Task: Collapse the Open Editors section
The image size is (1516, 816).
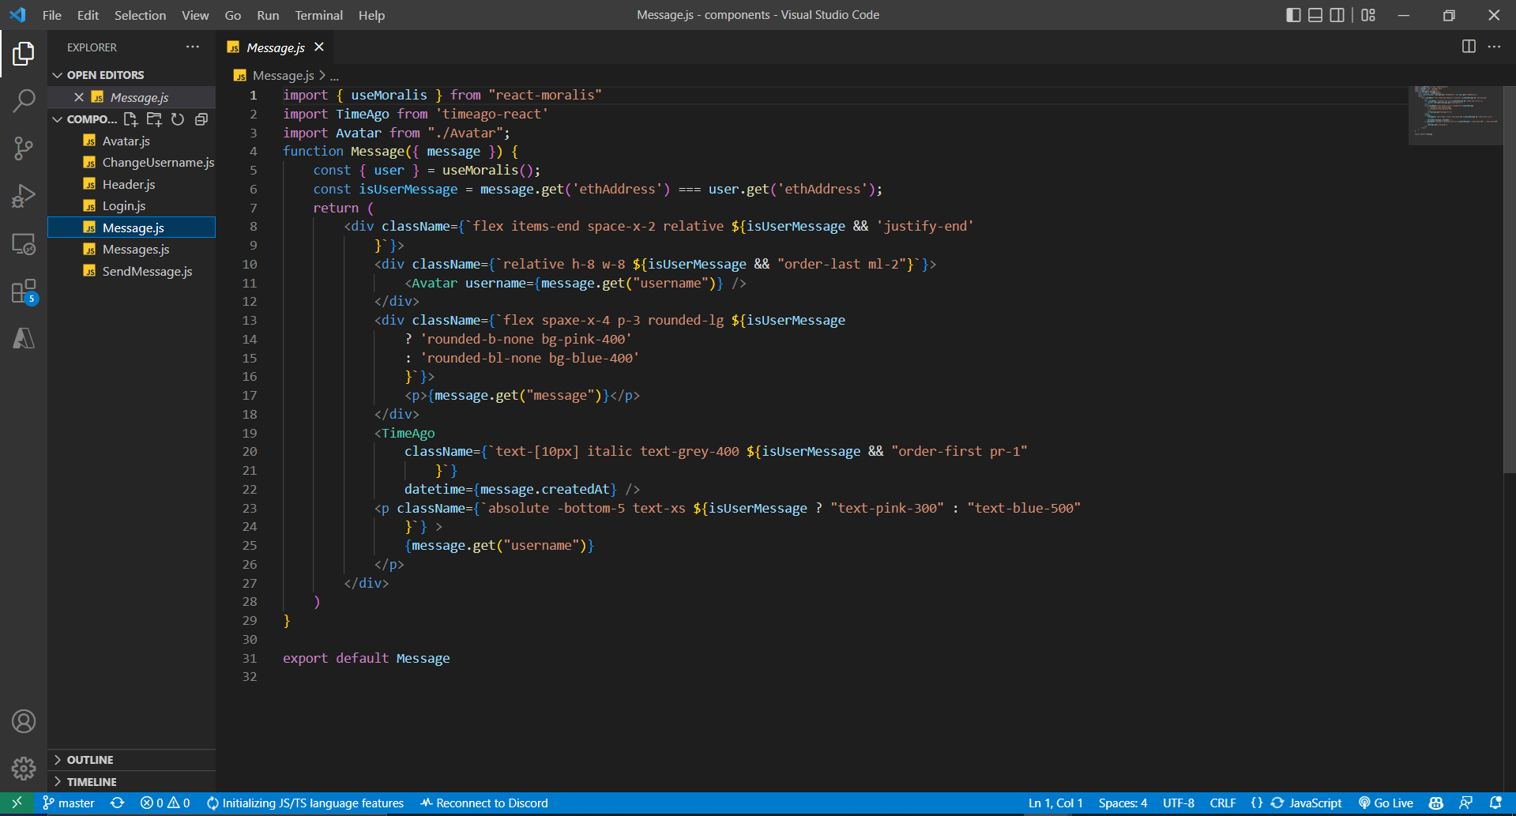Action: click(106, 74)
